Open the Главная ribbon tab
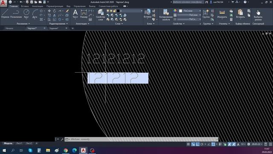 click(x=14, y=6)
